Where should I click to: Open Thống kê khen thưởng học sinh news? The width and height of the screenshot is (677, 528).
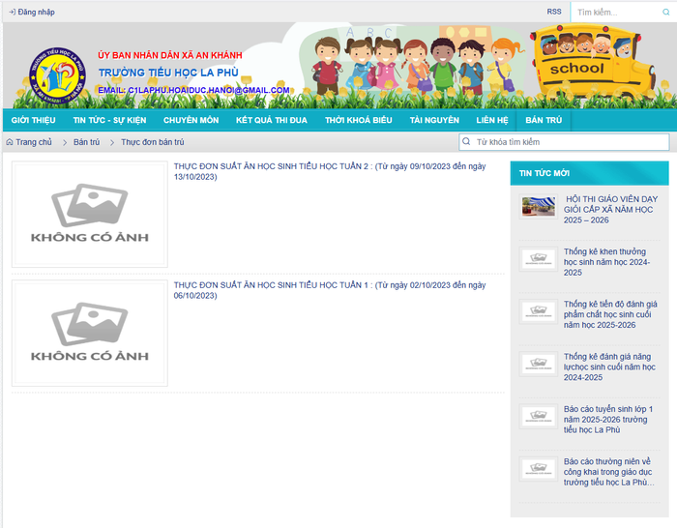click(x=606, y=262)
